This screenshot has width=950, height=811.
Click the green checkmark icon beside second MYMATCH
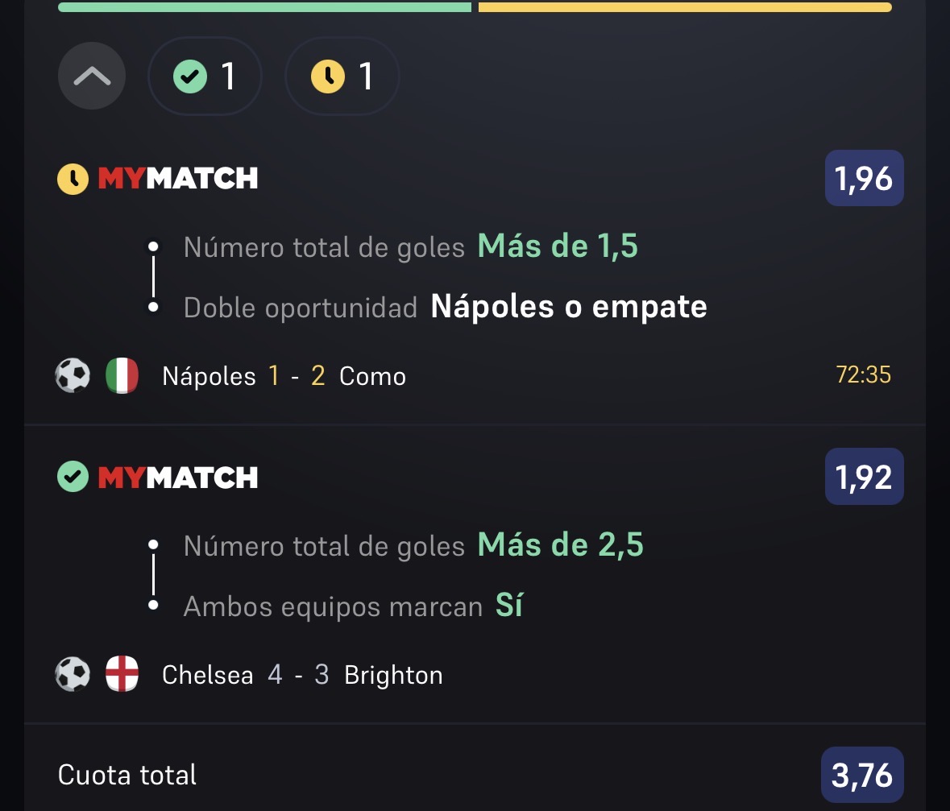(73, 477)
